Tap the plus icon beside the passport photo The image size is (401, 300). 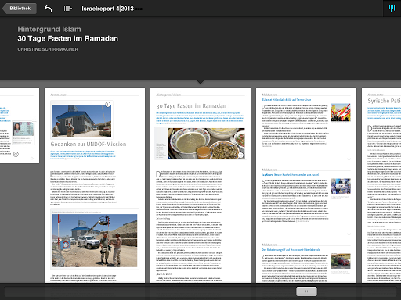34,121
